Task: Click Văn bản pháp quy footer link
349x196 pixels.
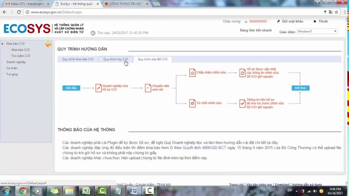Action: pyautogui.click(x=259, y=184)
